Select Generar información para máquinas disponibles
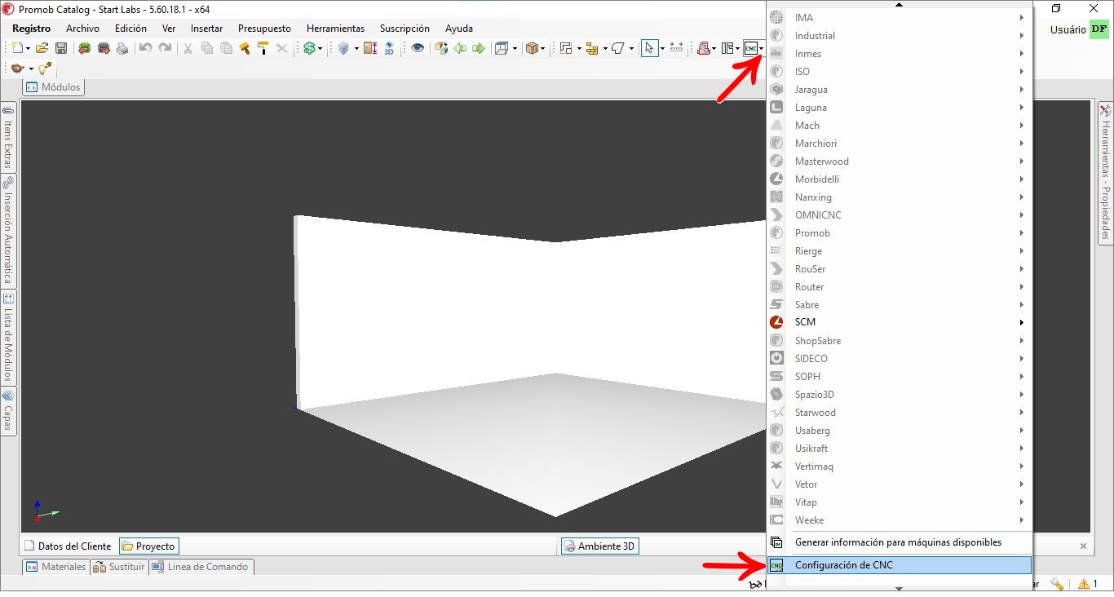The image size is (1114, 597). pyautogui.click(x=900, y=542)
